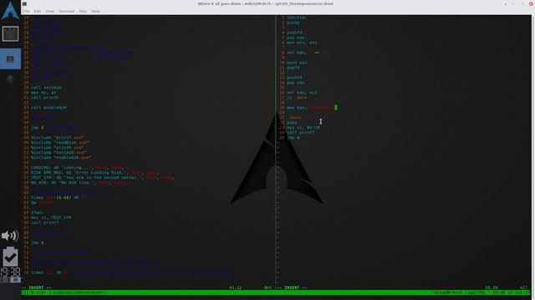The width and height of the screenshot is (535, 300).
Task: Click the dim round icon below the terminal task
Action: coord(10,79)
